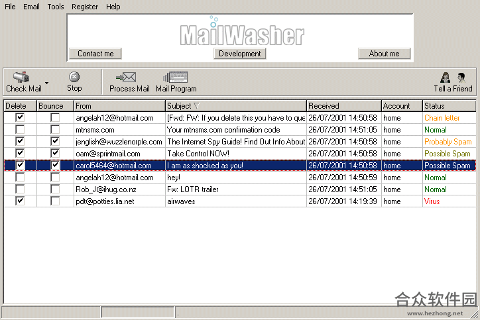Select subject 'Take Control NOW!'

[198, 154]
